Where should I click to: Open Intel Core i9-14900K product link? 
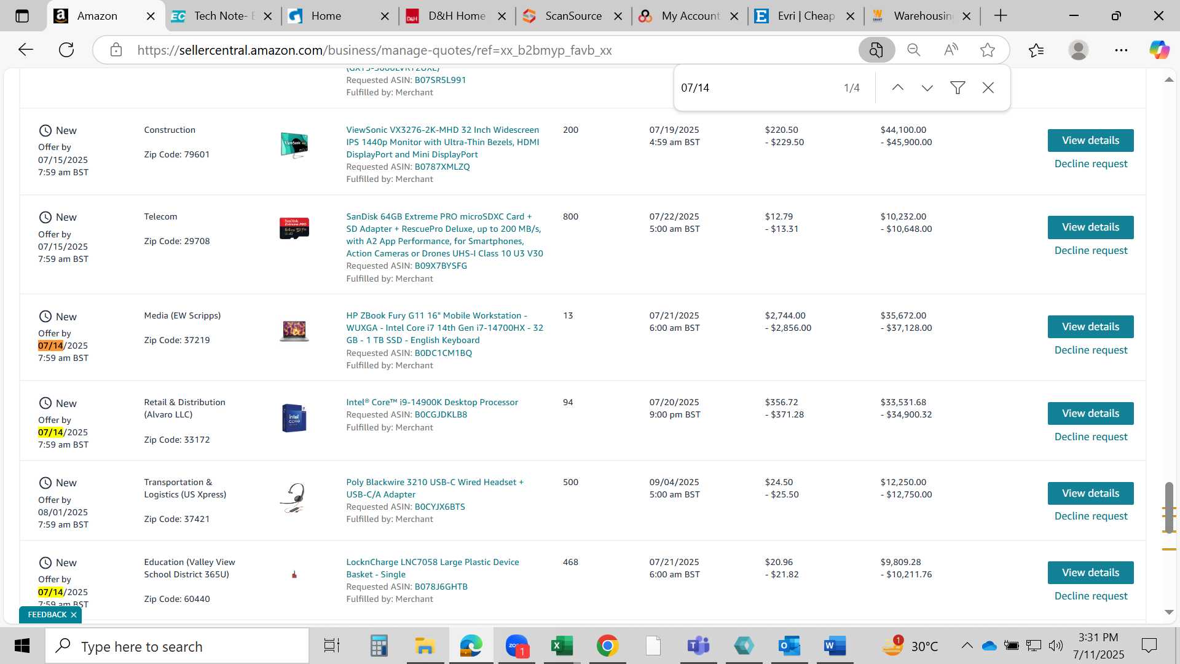coord(432,402)
